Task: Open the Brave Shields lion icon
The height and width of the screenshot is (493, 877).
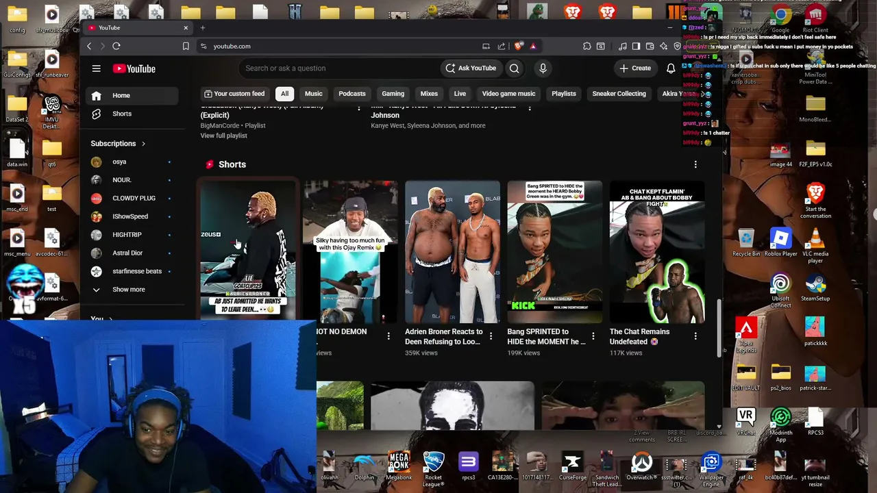Action: pyautogui.click(x=519, y=46)
